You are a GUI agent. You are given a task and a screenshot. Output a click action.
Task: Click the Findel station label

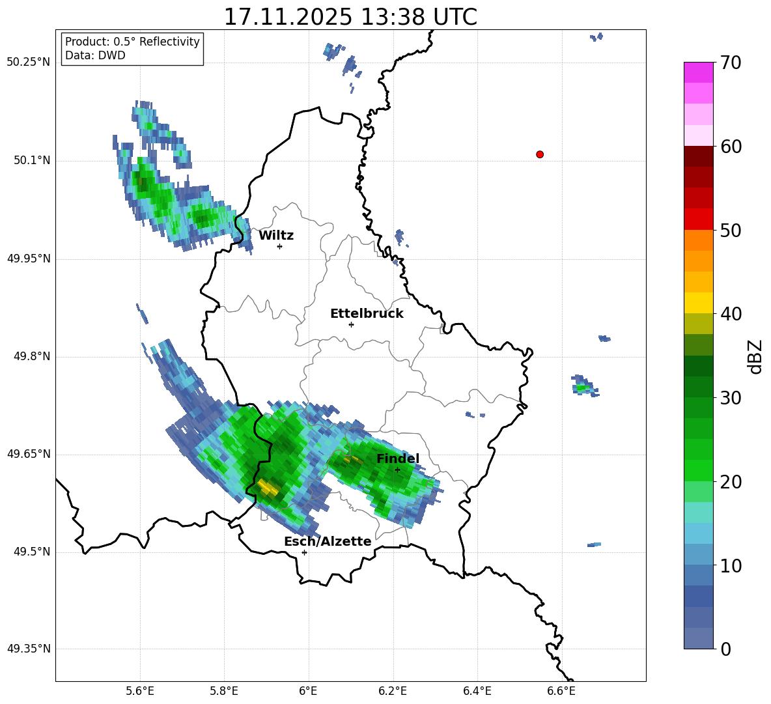398,458
